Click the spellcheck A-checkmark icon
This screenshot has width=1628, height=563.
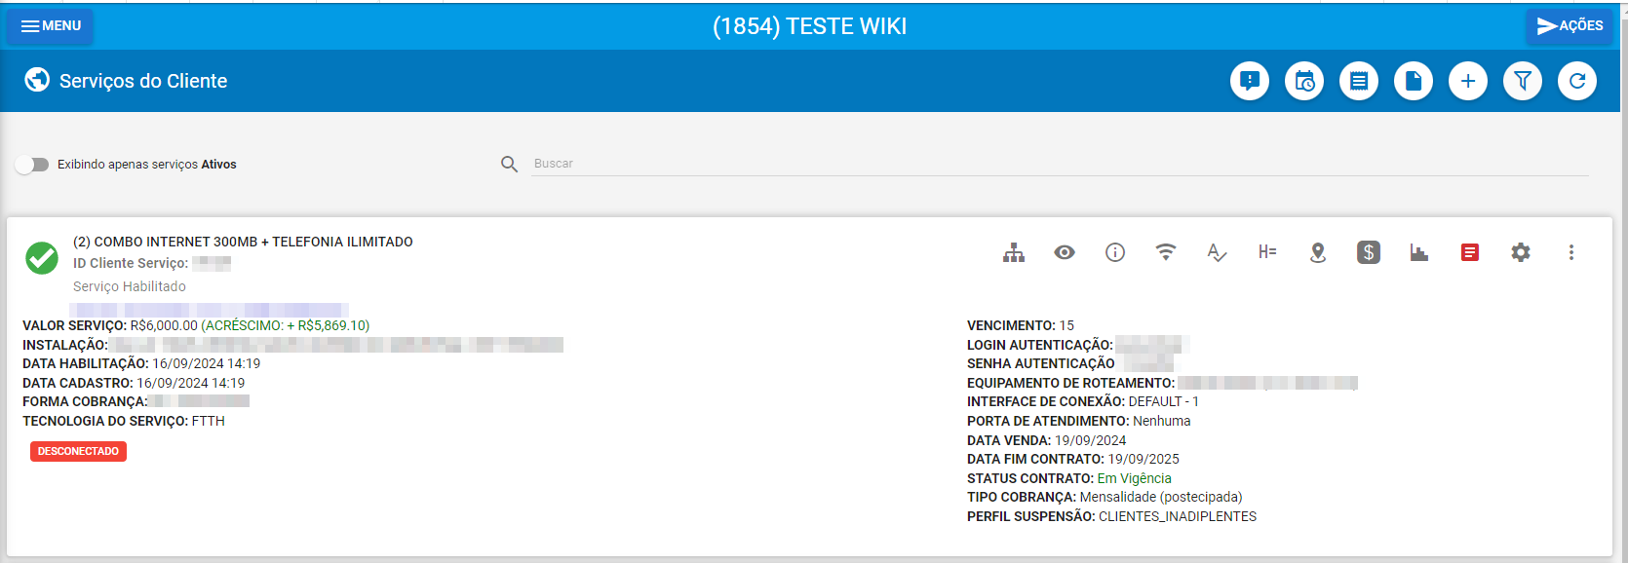1217,253
